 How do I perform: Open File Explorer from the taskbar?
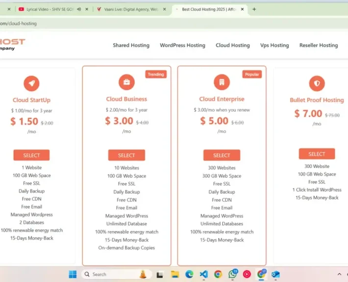pos(175,274)
